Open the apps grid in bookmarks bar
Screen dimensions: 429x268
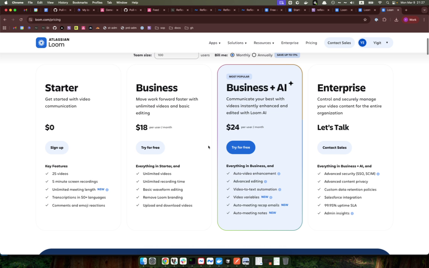pyautogui.click(x=4, y=28)
